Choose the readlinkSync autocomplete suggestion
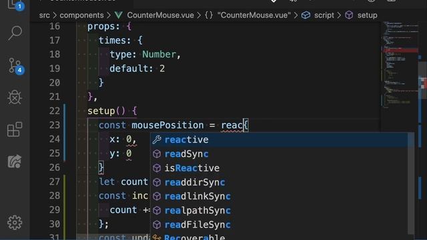 pos(280,197)
